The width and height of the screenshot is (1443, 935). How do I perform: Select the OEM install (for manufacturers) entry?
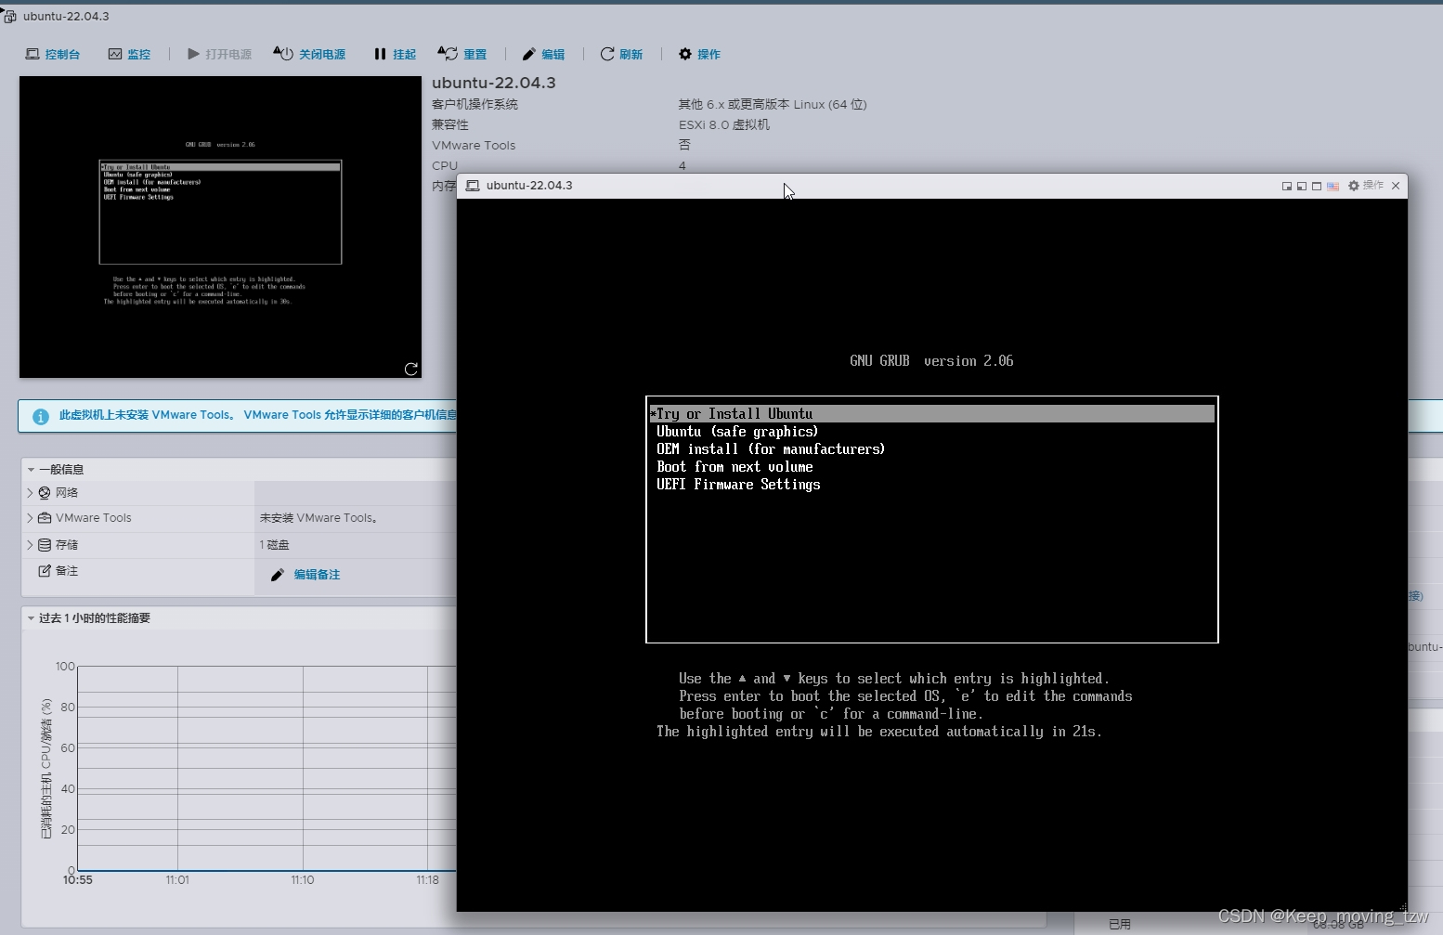(771, 449)
